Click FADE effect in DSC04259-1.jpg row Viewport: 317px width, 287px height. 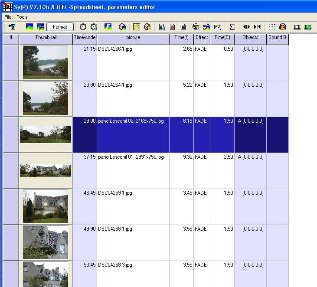pos(200,193)
